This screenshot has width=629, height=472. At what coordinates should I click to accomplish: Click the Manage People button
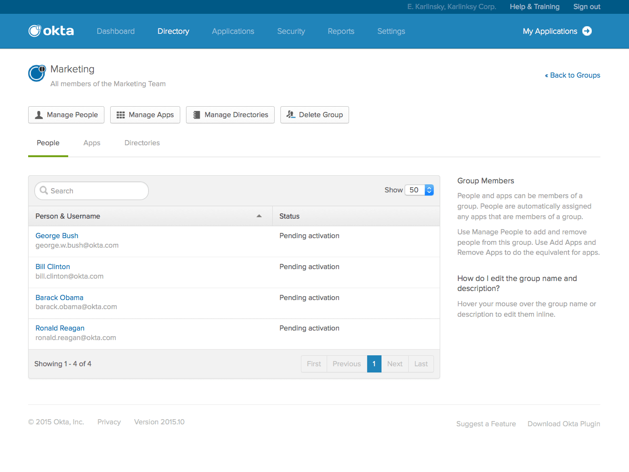[66, 115]
